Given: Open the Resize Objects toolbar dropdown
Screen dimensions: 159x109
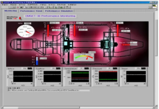Looking at the screenshot, I should [62, 7].
